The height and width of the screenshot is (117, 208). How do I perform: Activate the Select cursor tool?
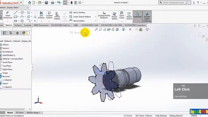tap(65, 3)
